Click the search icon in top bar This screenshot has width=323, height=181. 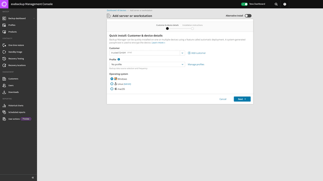[276, 4]
